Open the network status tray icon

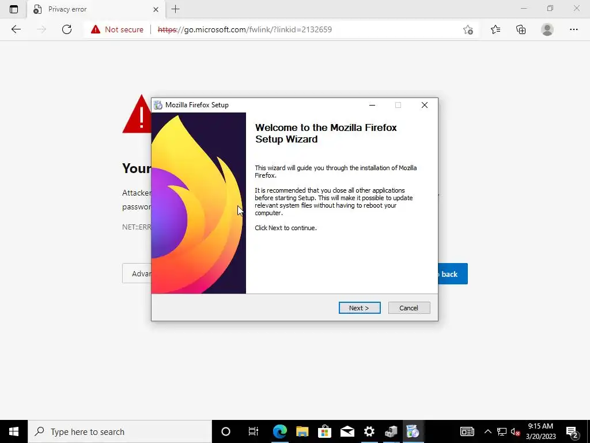(502, 431)
